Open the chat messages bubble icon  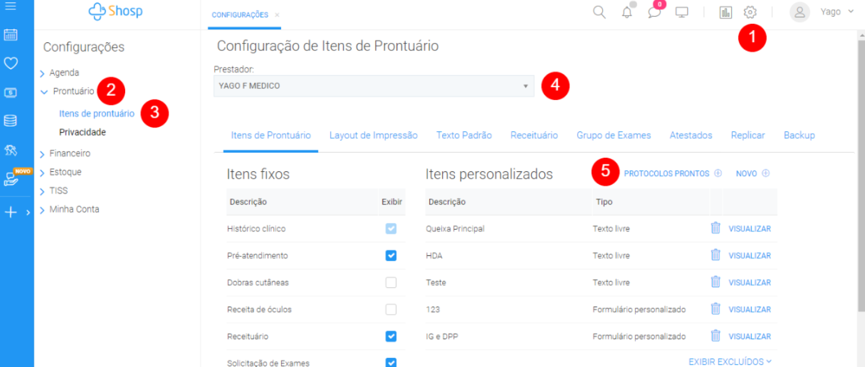point(654,12)
